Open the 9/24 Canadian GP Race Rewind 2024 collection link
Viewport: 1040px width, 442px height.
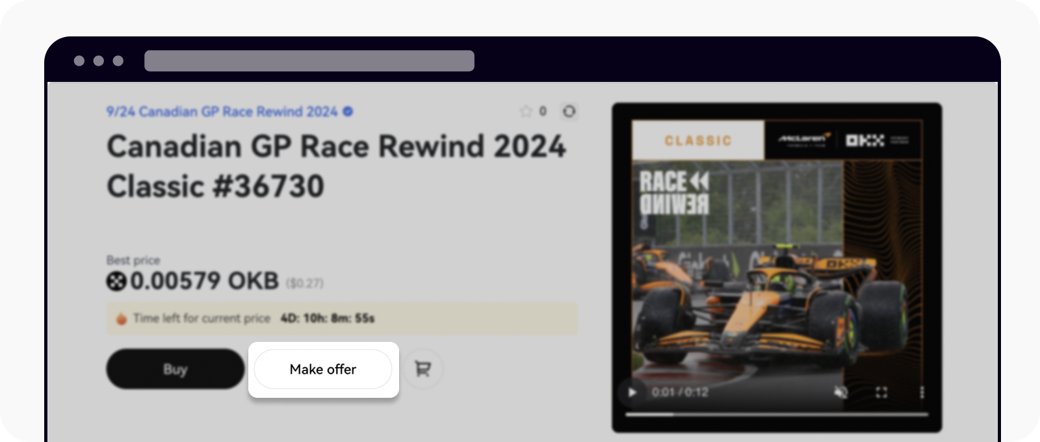click(222, 112)
